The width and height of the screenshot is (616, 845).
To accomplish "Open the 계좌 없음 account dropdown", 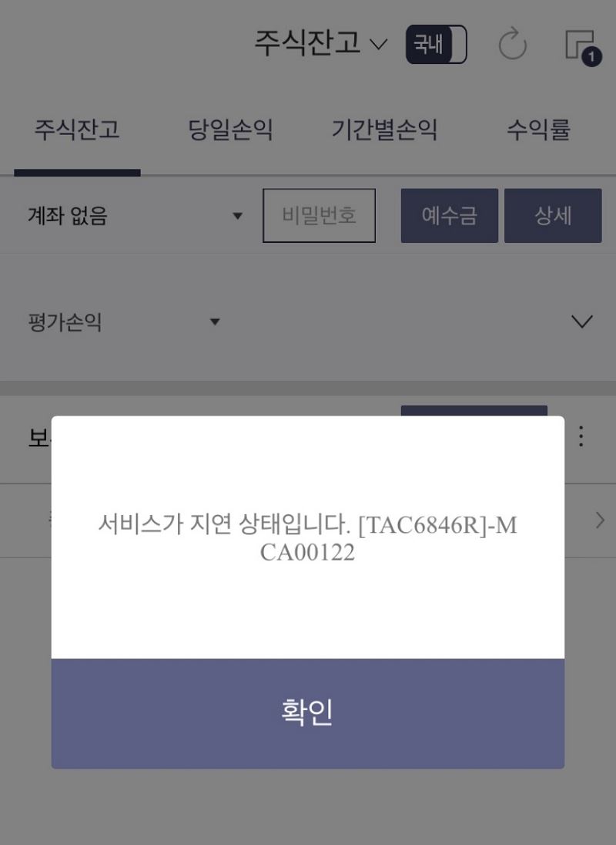I will coord(135,216).
